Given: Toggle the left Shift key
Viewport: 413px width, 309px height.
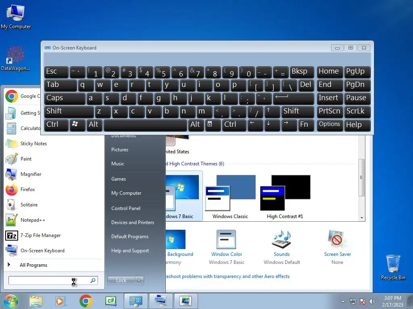Looking at the screenshot, I should coord(69,112).
